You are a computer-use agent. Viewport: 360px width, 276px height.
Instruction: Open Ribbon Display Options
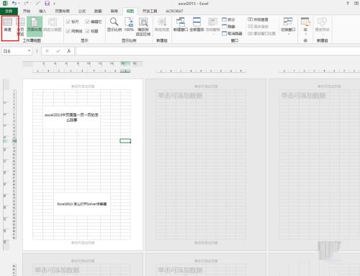pos(356,3)
